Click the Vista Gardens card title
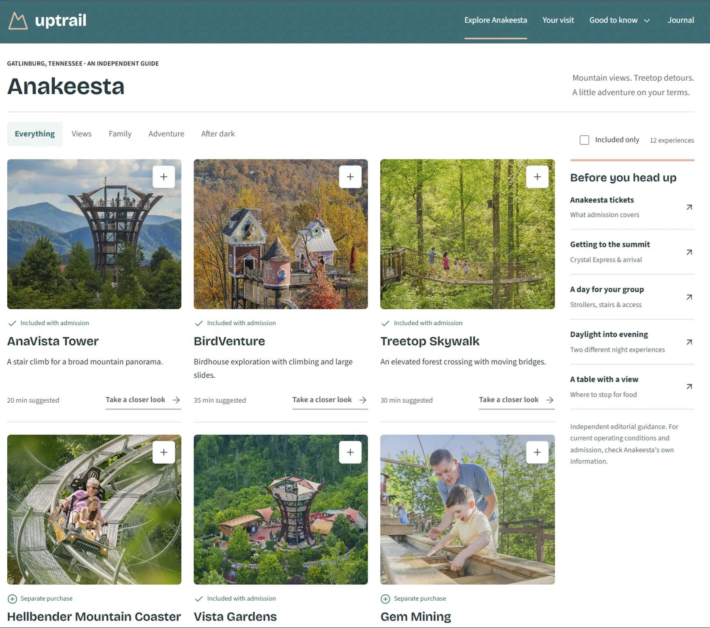This screenshot has width=710, height=628. click(235, 617)
